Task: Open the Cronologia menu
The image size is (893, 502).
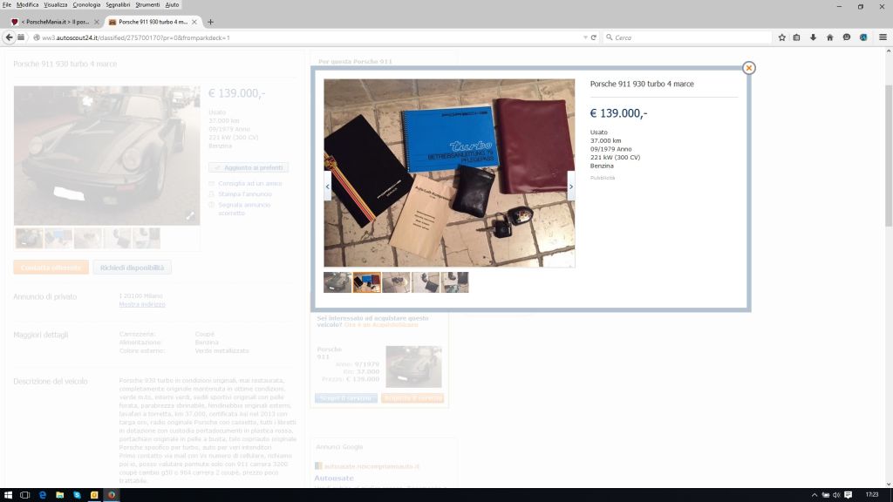Action: click(86, 4)
